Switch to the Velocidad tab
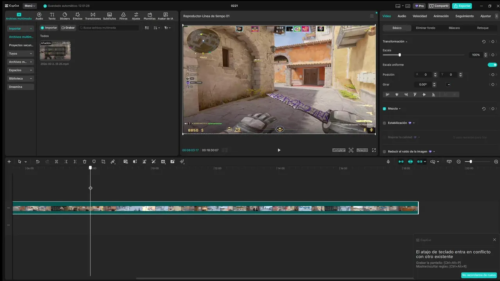 pyautogui.click(x=420, y=16)
